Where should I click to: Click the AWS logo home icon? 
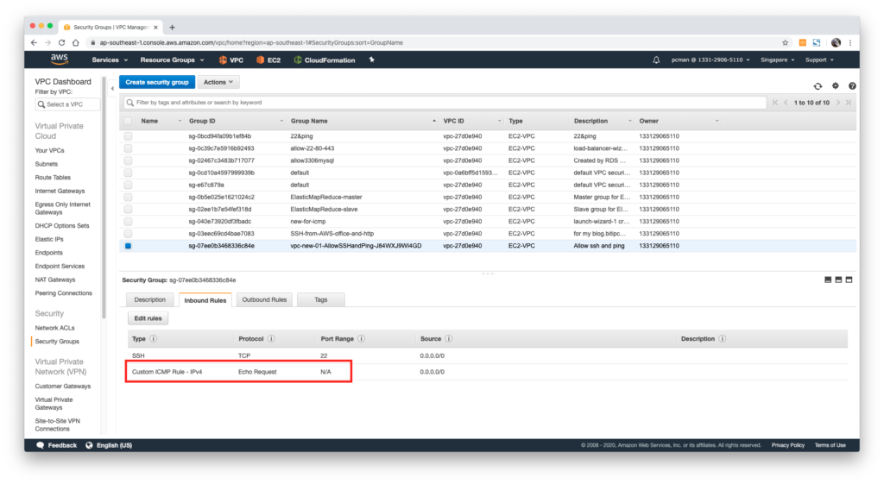(x=59, y=60)
